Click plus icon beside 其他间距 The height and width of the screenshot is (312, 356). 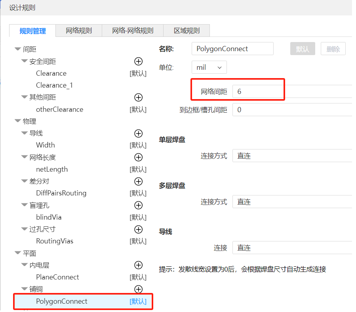tap(138, 97)
